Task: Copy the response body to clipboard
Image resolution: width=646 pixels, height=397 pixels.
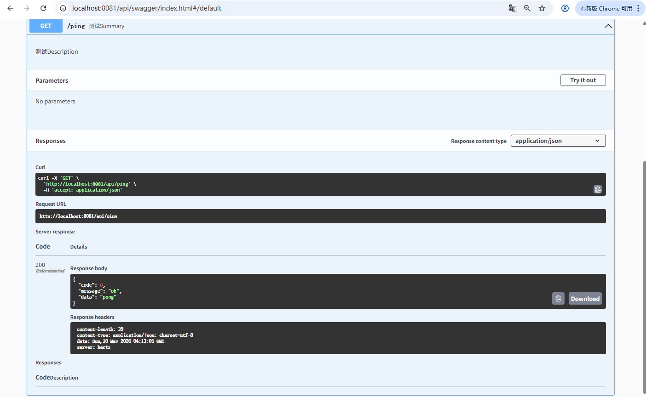Action: click(x=558, y=299)
